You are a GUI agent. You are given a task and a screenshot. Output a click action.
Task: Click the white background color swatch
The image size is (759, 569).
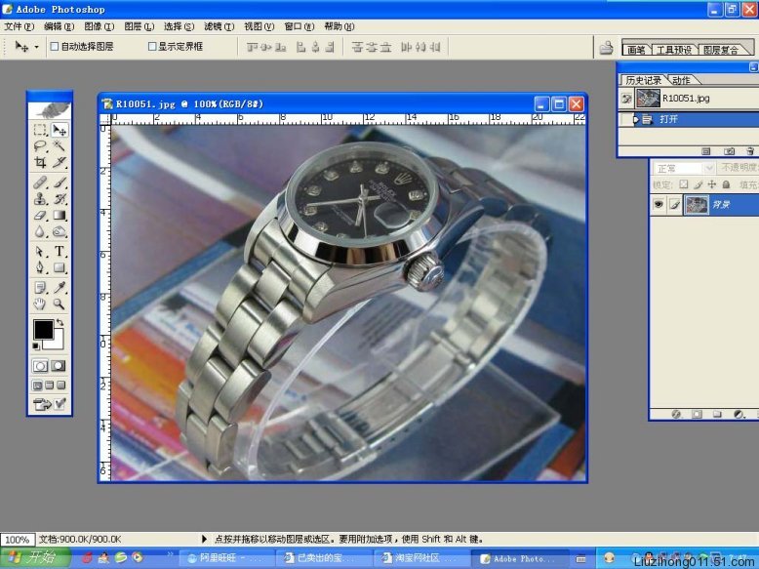pos(58,342)
